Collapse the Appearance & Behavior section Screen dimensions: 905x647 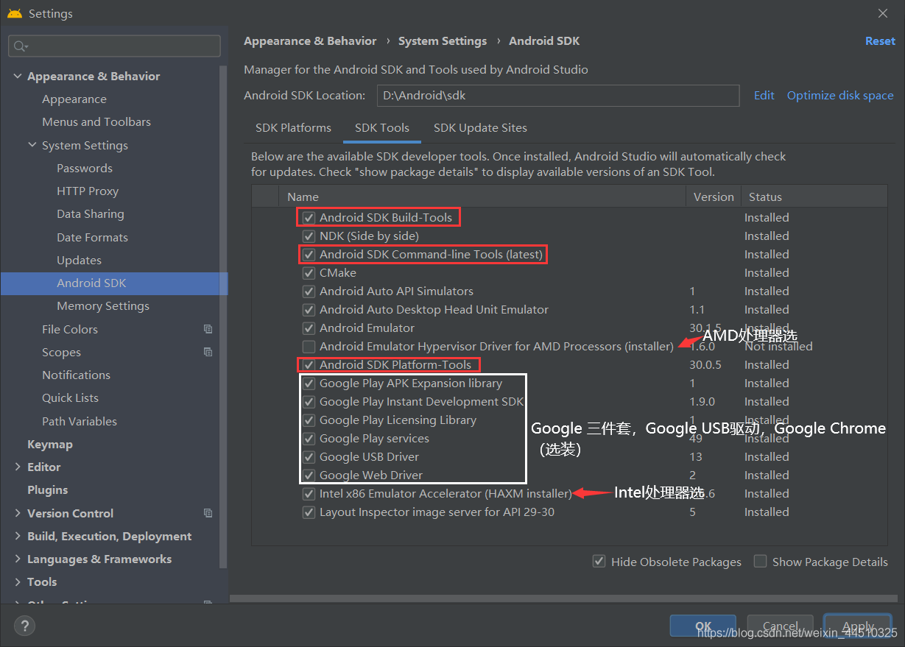[x=17, y=76]
